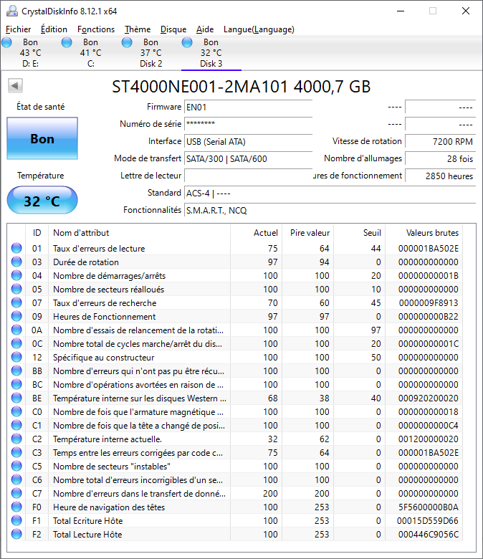Switch to the D: E: disk tab
This screenshot has height=559, width=483.
tap(30, 53)
